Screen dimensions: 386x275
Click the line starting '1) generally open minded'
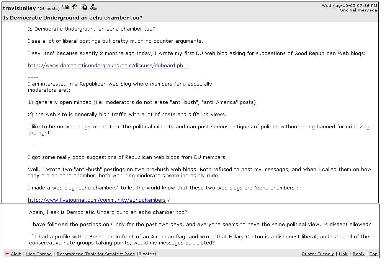pyautogui.click(x=142, y=102)
